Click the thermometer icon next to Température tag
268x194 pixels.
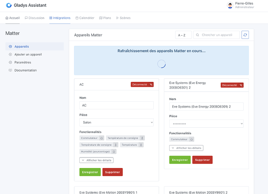pyautogui.click(x=141, y=145)
